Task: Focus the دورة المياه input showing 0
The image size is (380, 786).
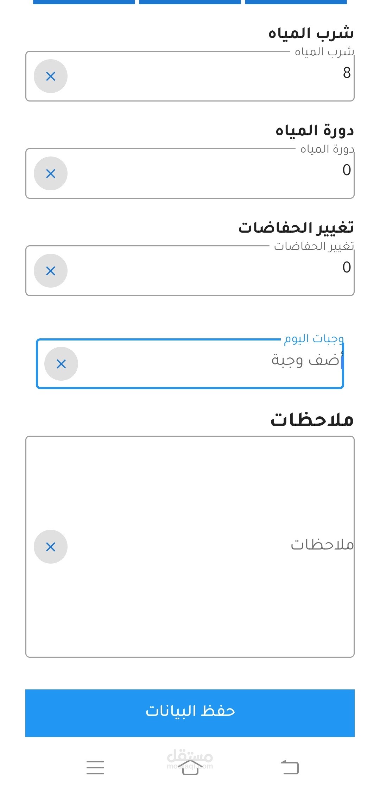Action: click(x=211, y=173)
